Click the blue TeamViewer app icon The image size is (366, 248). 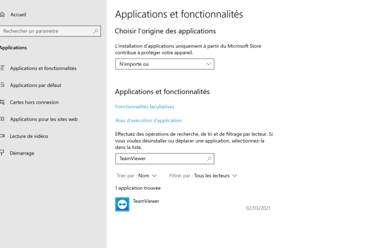(x=122, y=204)
